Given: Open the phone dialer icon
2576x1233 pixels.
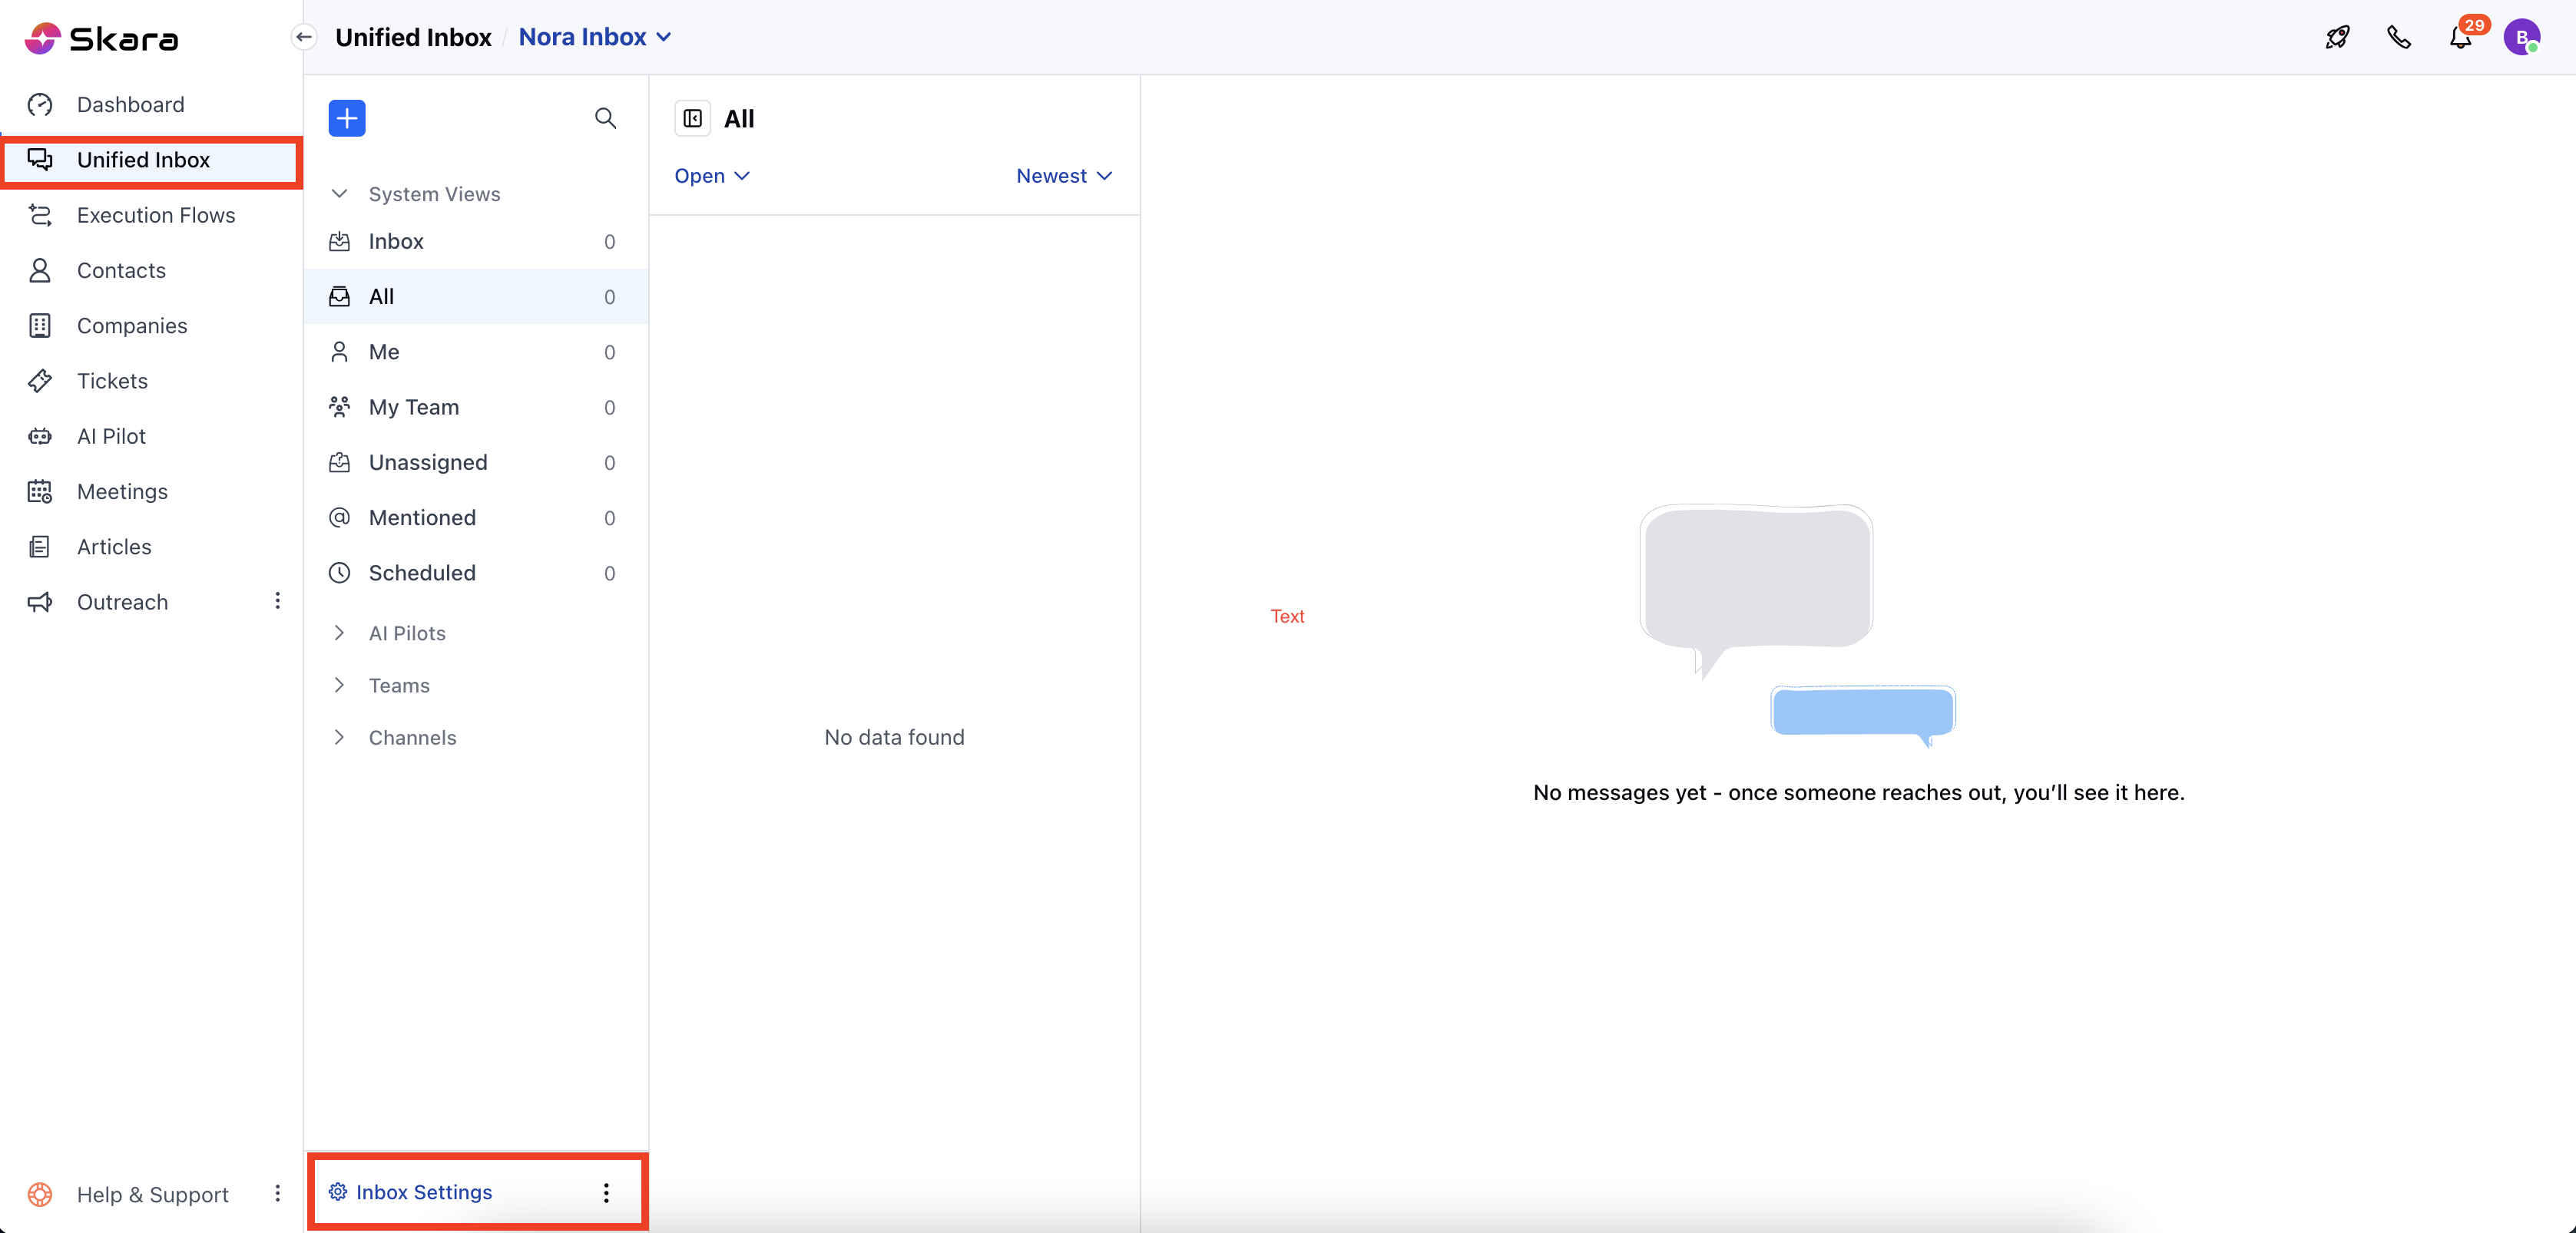Looking at the screenshot, I should point(2399,37).
